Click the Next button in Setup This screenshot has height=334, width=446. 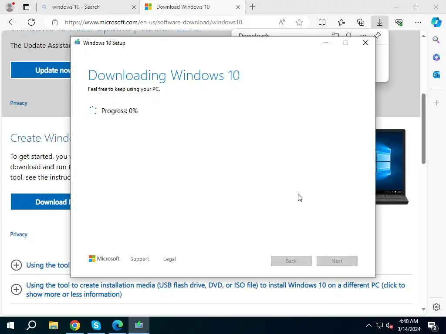pos(337,261)
